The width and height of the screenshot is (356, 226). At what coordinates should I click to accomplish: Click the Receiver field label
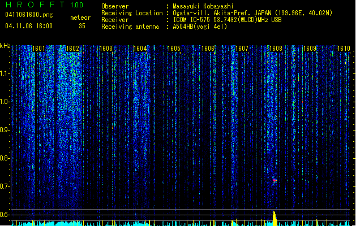point(115,20)
